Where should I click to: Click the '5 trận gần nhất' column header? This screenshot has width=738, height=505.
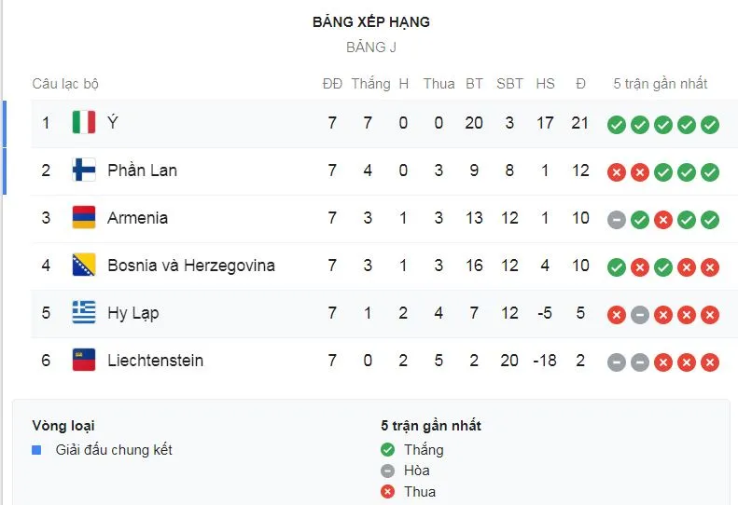660,84
